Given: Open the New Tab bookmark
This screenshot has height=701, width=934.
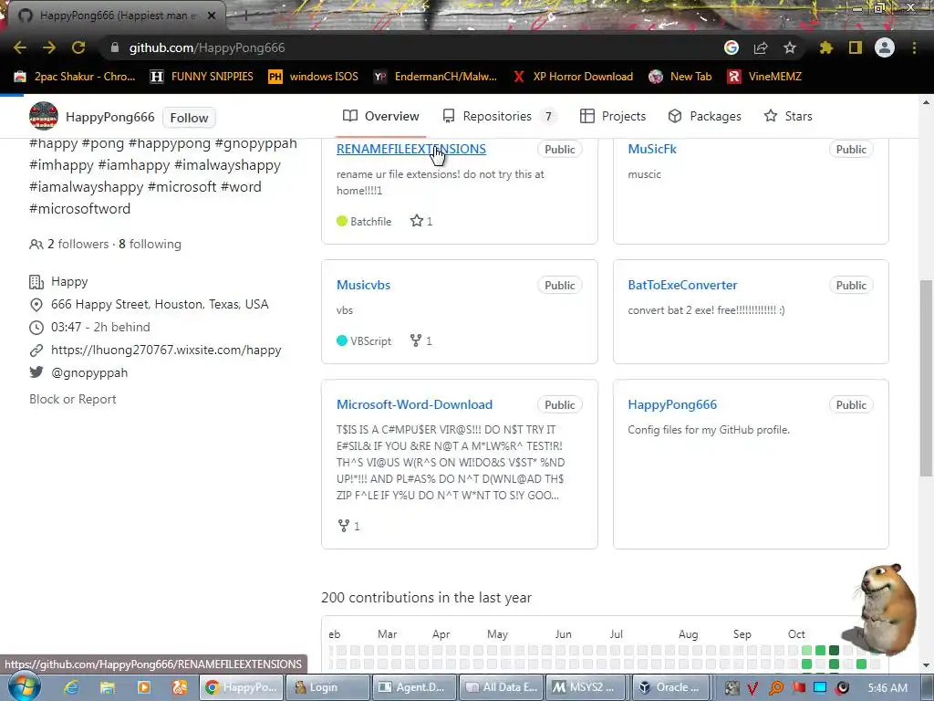Looking at the screenshot, I should click(x=680, y=77).
